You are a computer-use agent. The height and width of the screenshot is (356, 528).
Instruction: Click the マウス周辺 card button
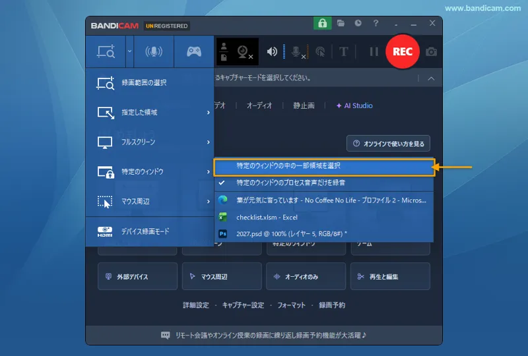(222, 277)
